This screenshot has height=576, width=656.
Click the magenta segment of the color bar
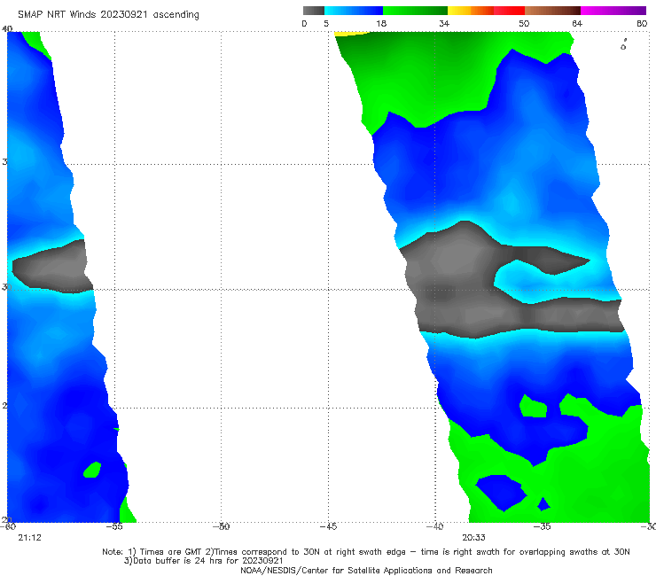(x=613, y=11)
